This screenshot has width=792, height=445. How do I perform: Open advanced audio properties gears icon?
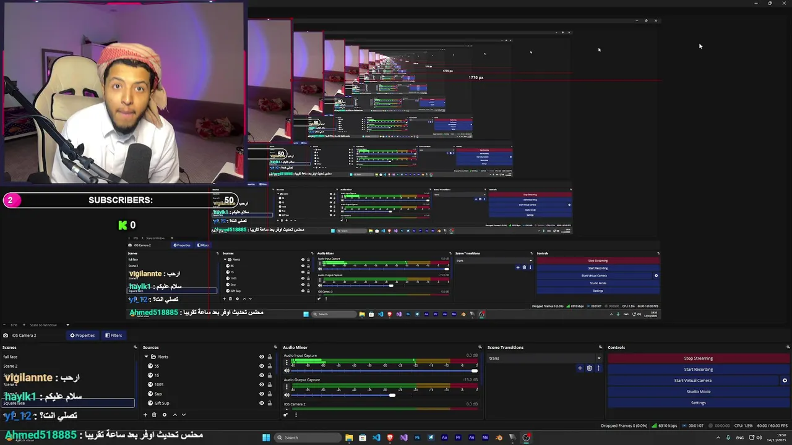click(286, 415)
